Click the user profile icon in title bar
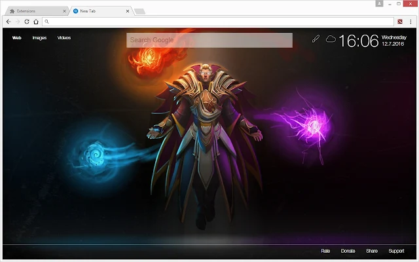419x262 pixels. pos(379,3)
